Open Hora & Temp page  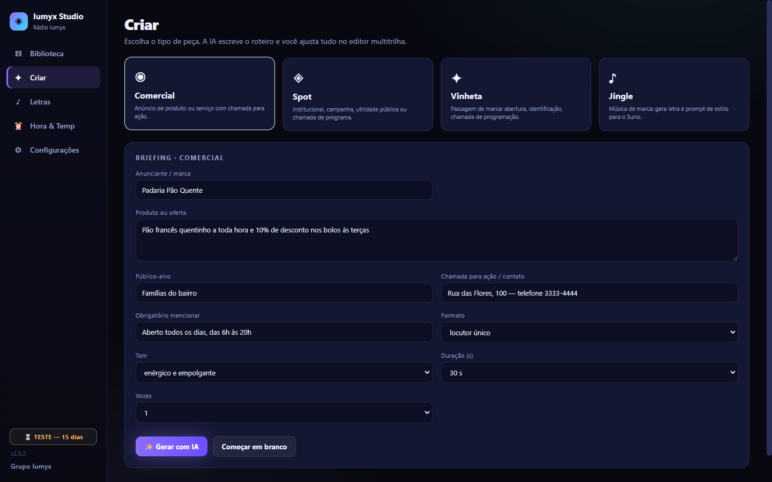coord(54,126)
